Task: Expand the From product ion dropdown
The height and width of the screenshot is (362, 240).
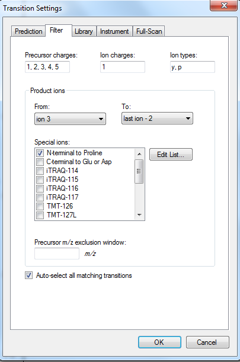Action: point(70,119)
